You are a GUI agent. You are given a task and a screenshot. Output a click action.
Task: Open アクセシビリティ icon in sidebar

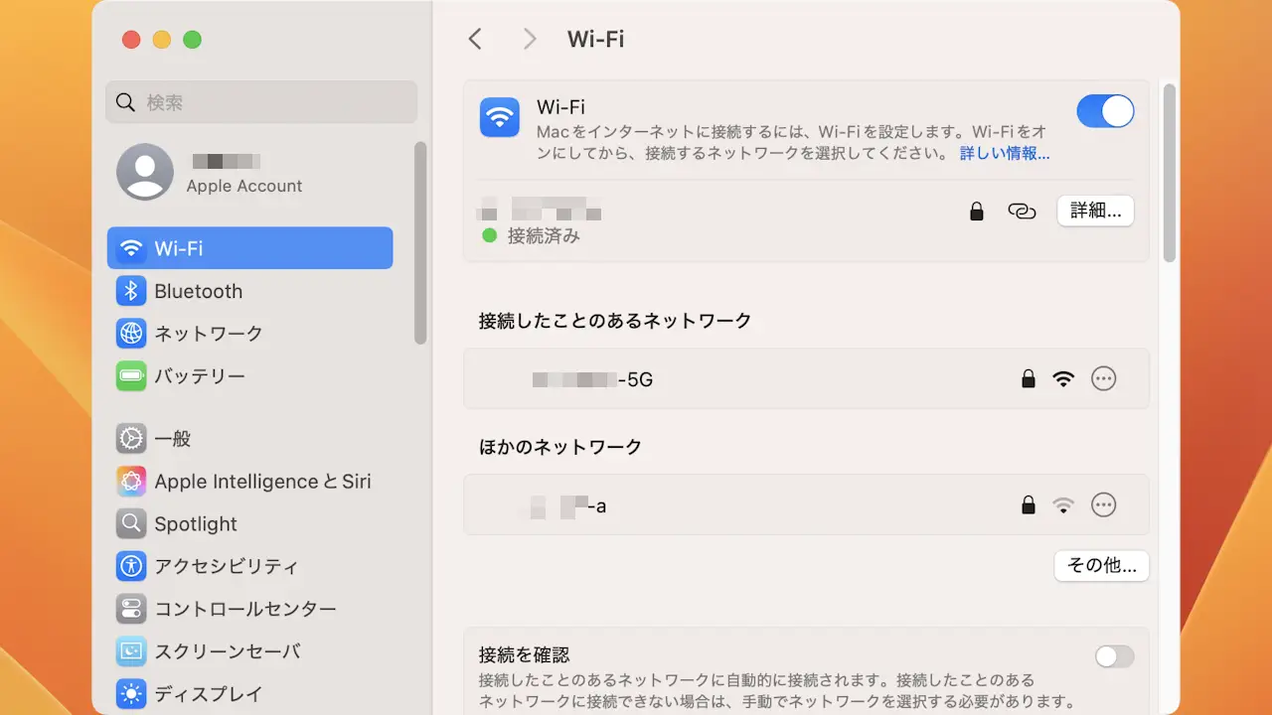pyautogui.click(x=131, y=567)
